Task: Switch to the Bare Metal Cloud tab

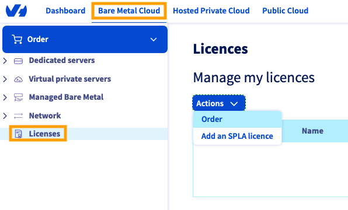Action: pos(129,10)
